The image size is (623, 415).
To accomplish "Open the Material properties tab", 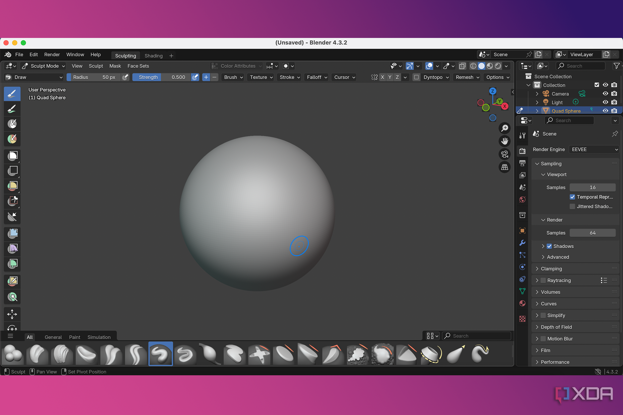I will coord(522,303).
